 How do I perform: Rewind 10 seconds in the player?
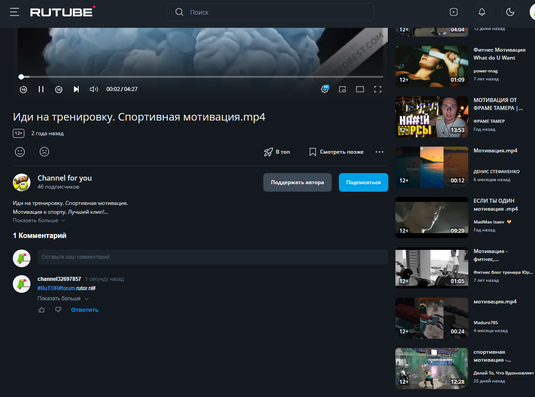click(23, 89)
